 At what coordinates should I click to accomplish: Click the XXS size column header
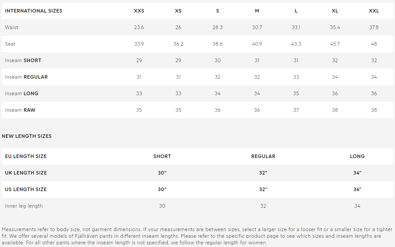tap(139, 11)
